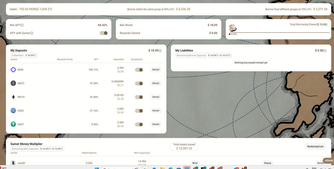This screenshot has width=334, height=169.
Task: Click the MON token icon
Action: pyautogui.click(x=13, y=69)
